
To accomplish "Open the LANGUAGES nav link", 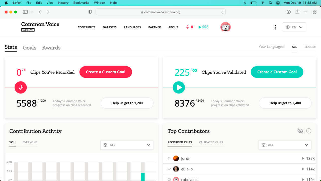I will coord(132,27).
